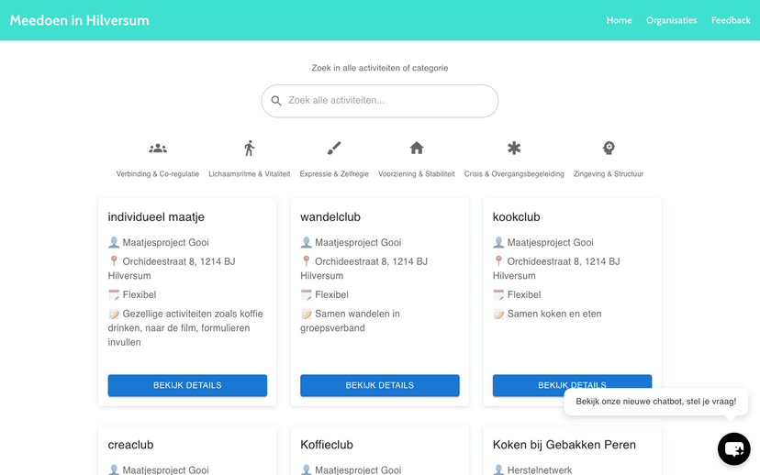Viewport: 760px width, 475px height.
Task: Click the Koffieclub card title
Action: click(327, 445)
